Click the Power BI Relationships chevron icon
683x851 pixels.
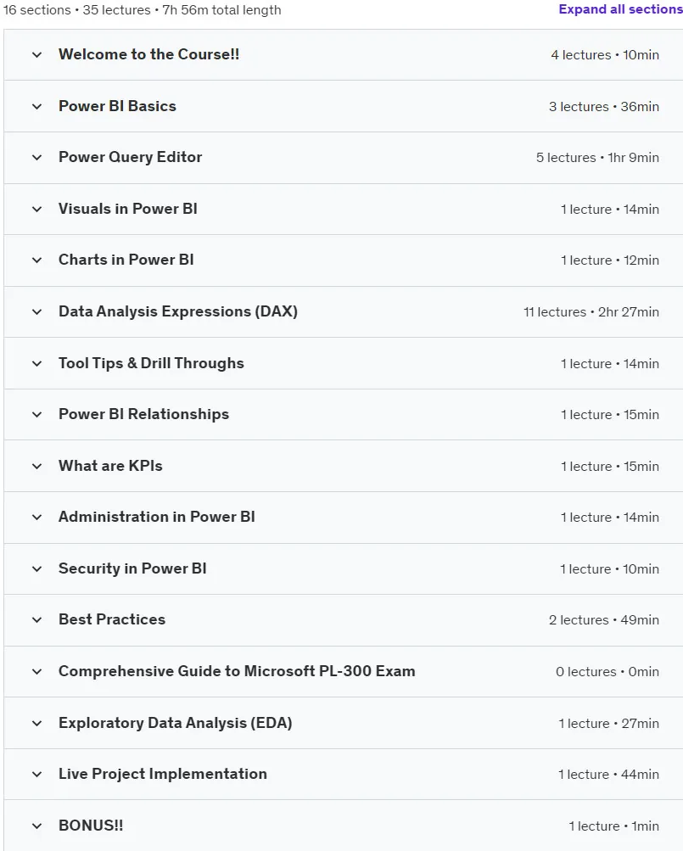coord(37,415)
